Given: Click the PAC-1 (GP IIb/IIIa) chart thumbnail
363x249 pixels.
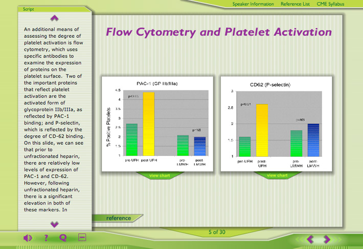Looking at the screenshot, I should click(157, 124).
